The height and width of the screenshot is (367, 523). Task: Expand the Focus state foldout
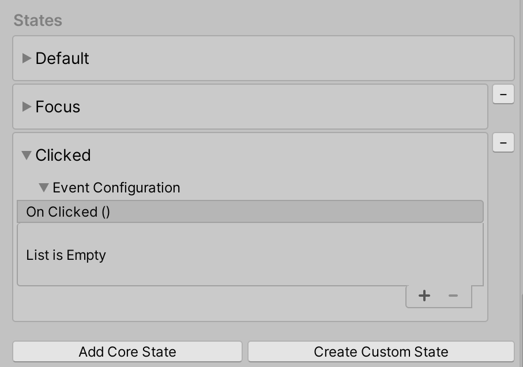point(27,107)
